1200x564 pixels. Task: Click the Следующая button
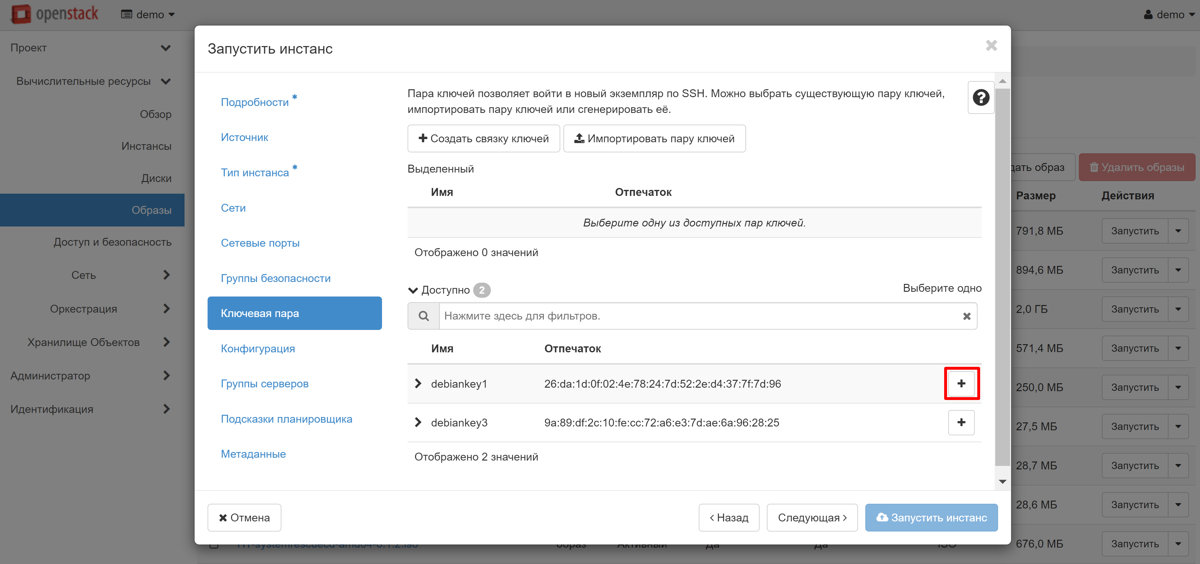pyautogui.click(x=812, y=517)
